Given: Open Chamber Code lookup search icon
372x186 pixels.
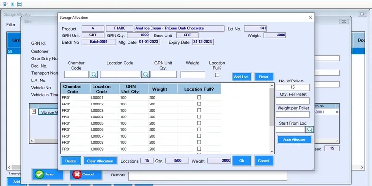Looking at the screenshot, I should coord(93,74).
